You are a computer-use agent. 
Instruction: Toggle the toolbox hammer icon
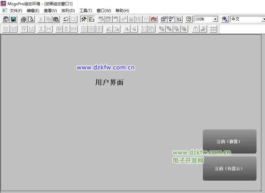pos(84,19)
